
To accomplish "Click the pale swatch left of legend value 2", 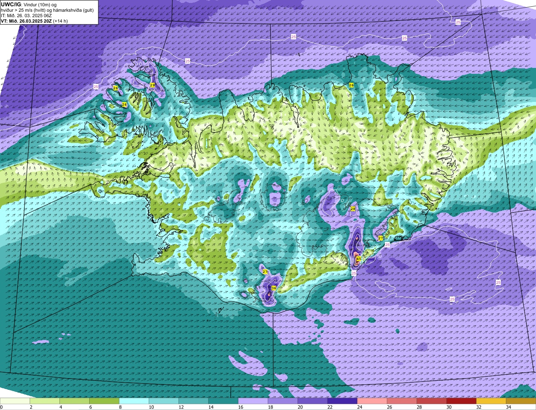I will (15, 401).
